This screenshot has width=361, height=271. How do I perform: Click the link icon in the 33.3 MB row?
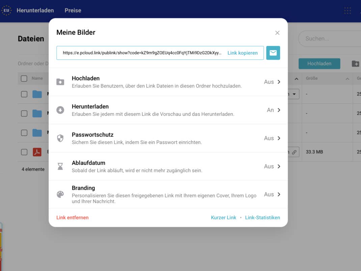coord(294,152)
